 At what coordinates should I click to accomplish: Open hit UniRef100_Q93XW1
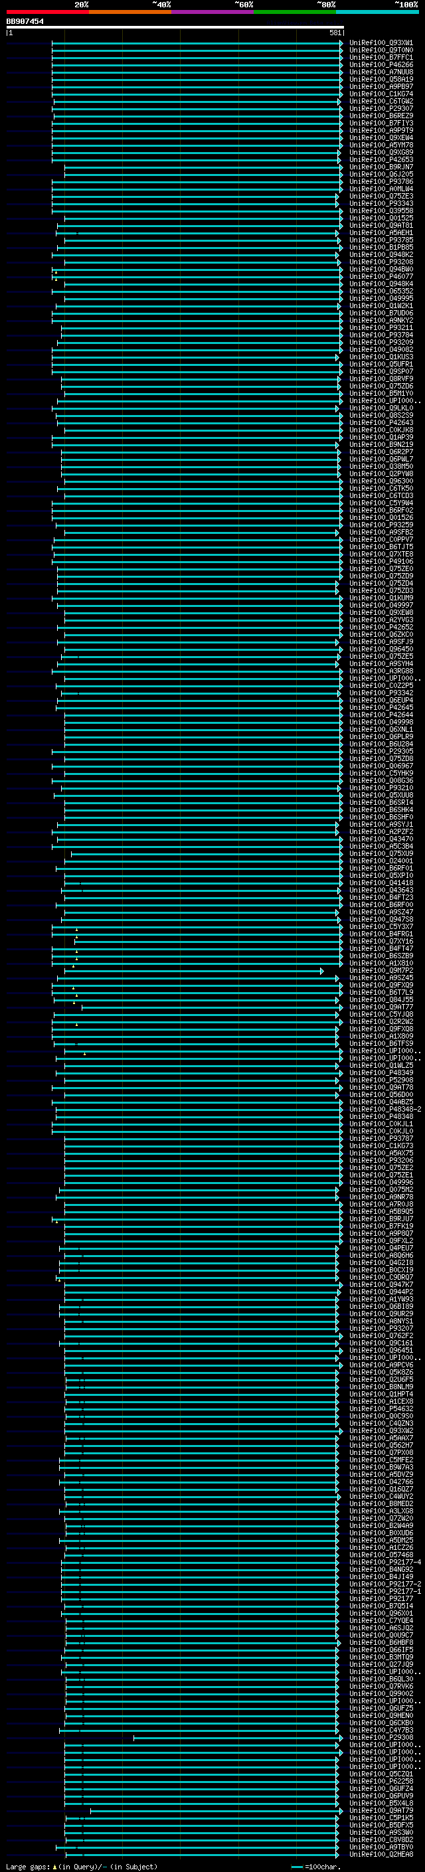(x=381, y=43)
